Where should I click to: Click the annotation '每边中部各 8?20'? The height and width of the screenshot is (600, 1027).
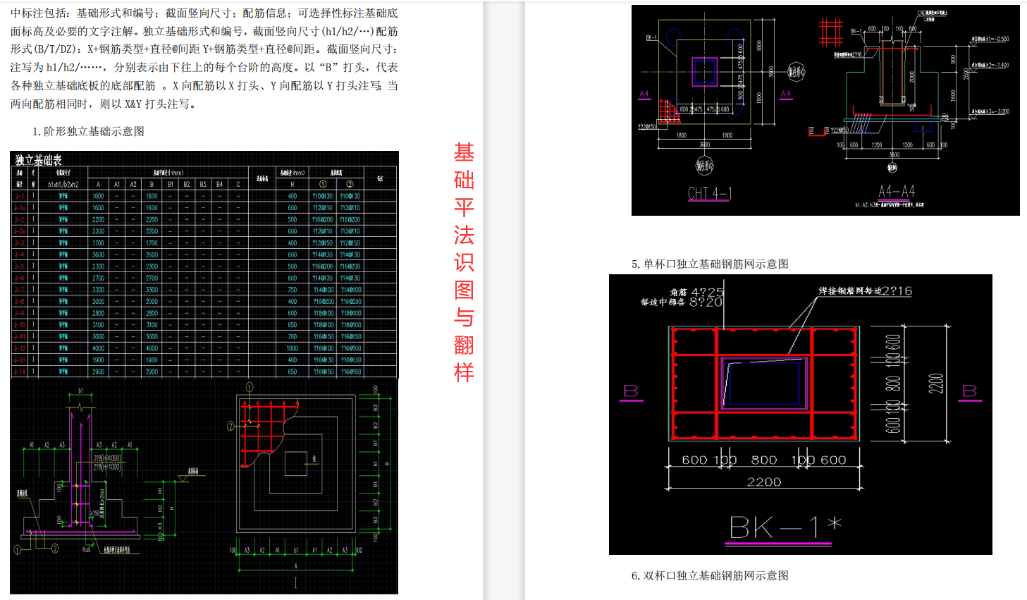coord(682,302)
